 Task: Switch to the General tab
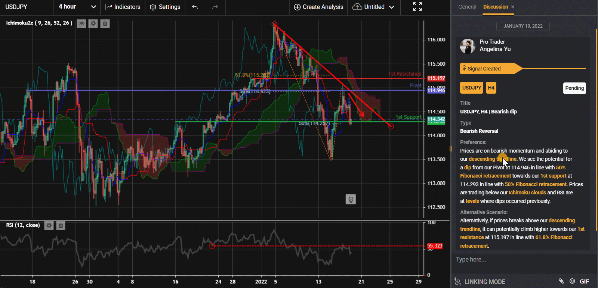467,7
